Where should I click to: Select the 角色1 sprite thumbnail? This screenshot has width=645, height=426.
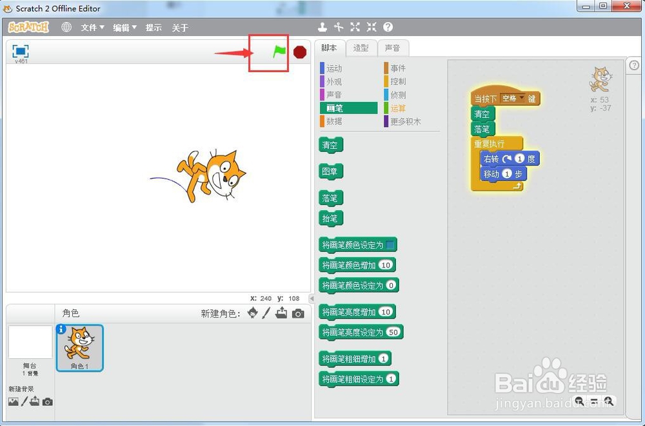point(79,348)
